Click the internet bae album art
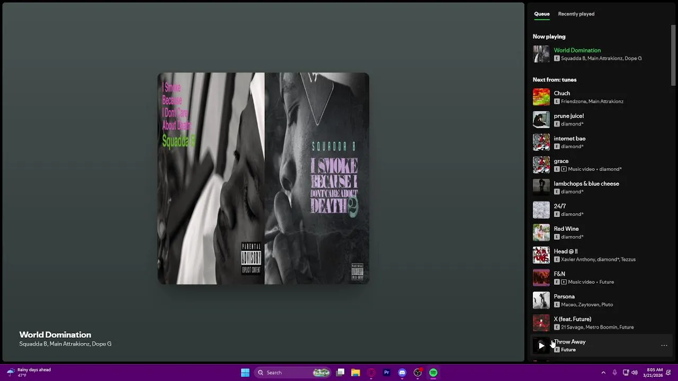The height and width of the screenshot is (381, 678). (541, 142)
